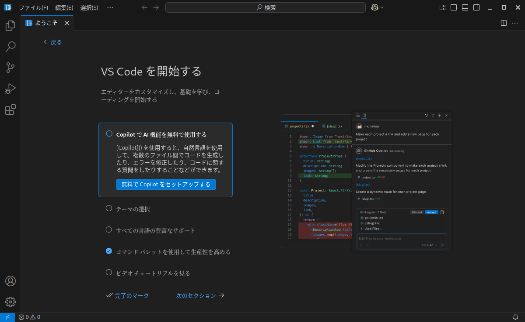Viewport: 525px width, 322px height.
Task: Open the Copilot icon next to the search bar
Action: 374,7
